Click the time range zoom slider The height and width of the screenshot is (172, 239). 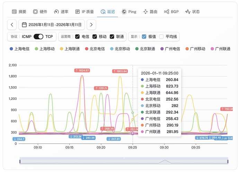point(124,161)
